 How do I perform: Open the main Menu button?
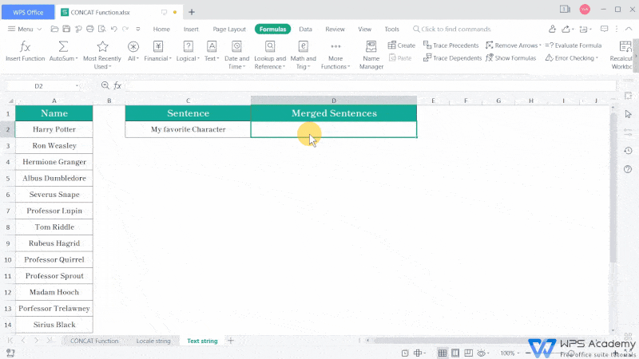click(25, 30)
